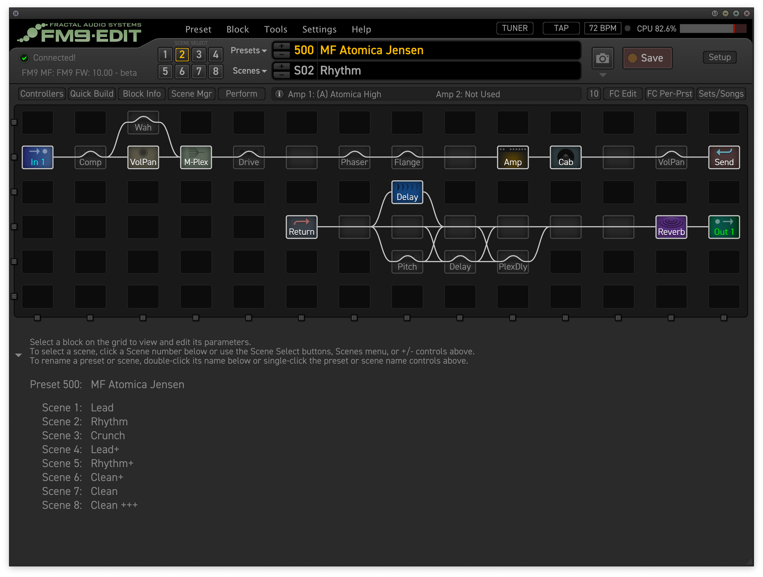Image resolution: width=763 pixels, height=577 pixels.
Task: Click the CPU usage meter bar
Action: [x=712, y=29]
